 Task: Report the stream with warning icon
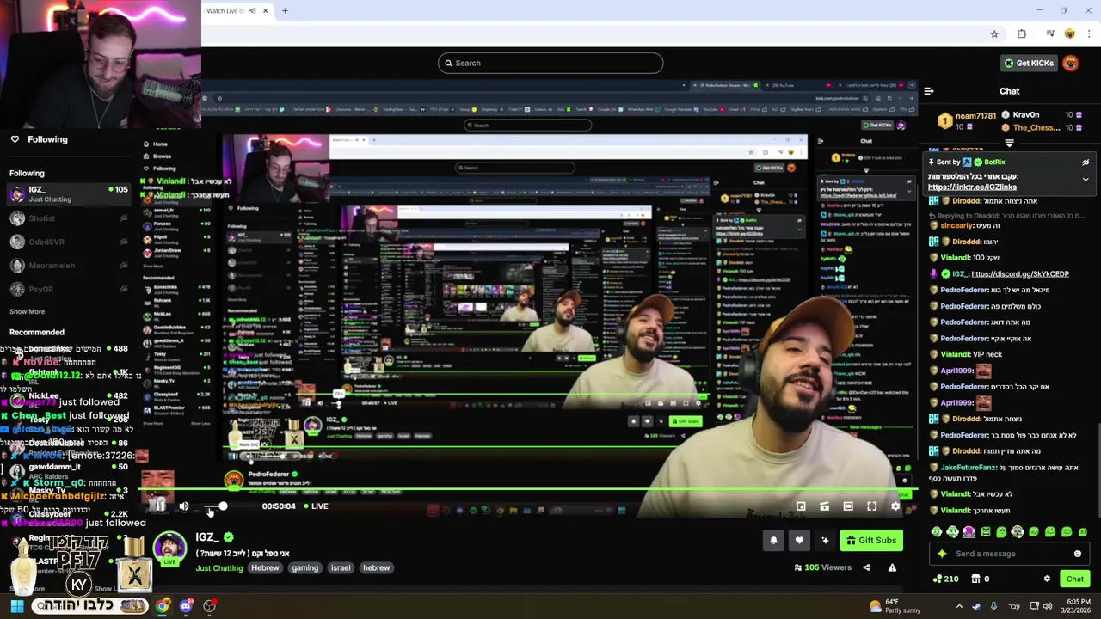coord(892,567)
